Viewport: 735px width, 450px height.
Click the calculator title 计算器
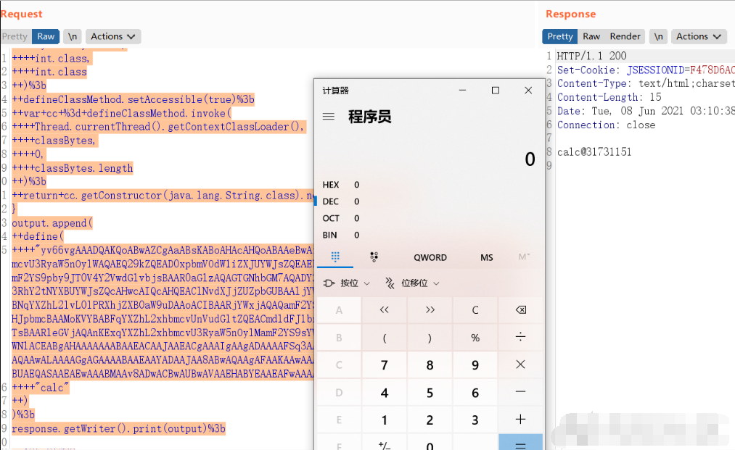point(336,91)
